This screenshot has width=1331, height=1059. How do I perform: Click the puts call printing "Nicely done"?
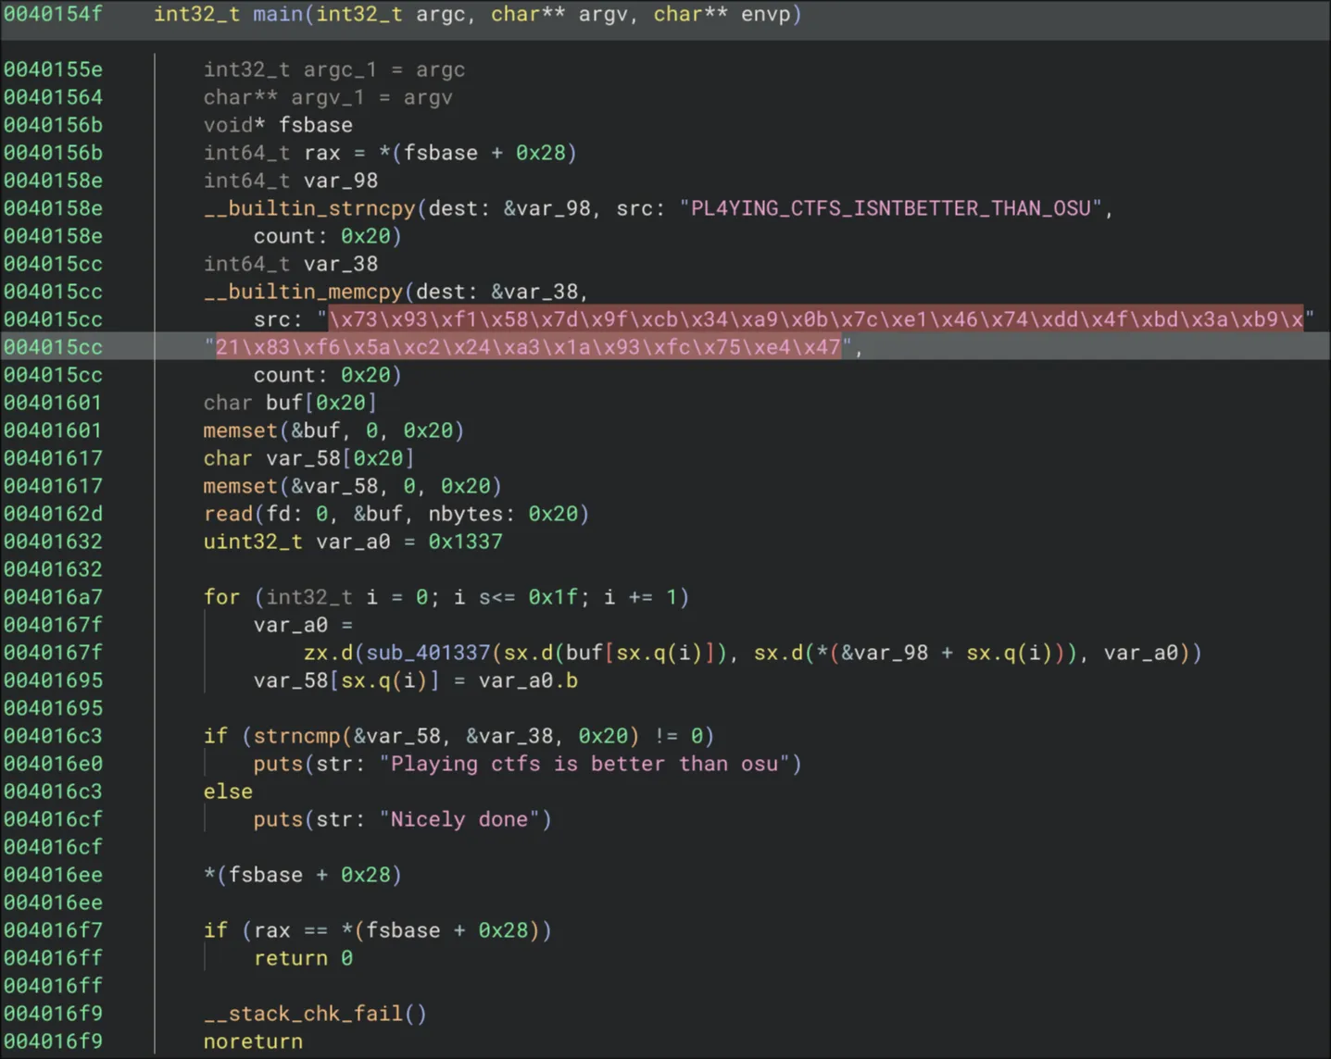pyautogui.click(x=278, y=819)
